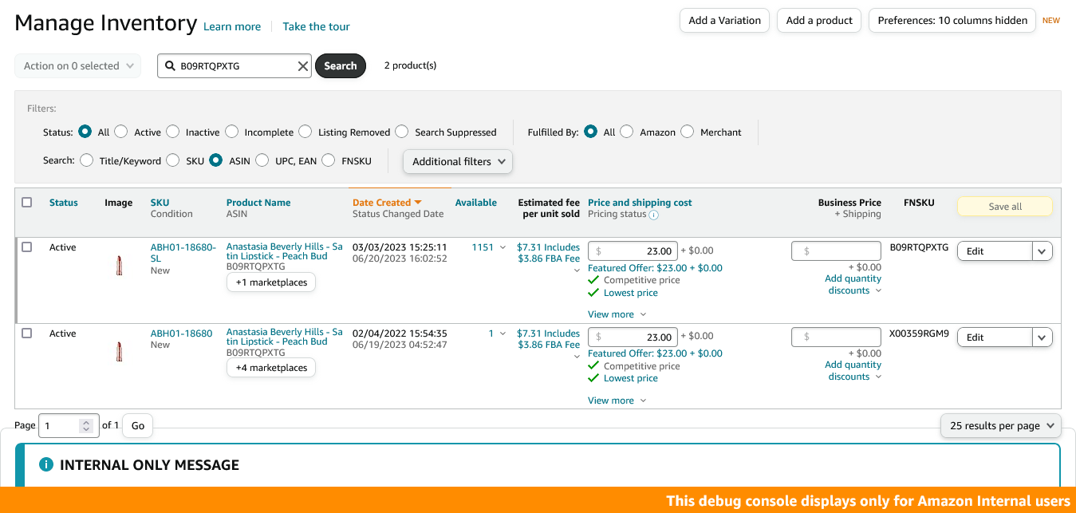Click the price field of the ABH01-18680 row
1076x513 pixels.
coord(633,337)
